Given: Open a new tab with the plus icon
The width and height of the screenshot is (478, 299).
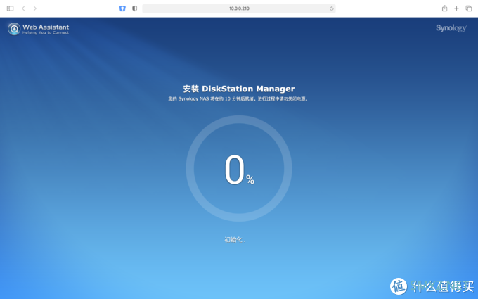Looking at the screenshot, I should tap(456, 8).
